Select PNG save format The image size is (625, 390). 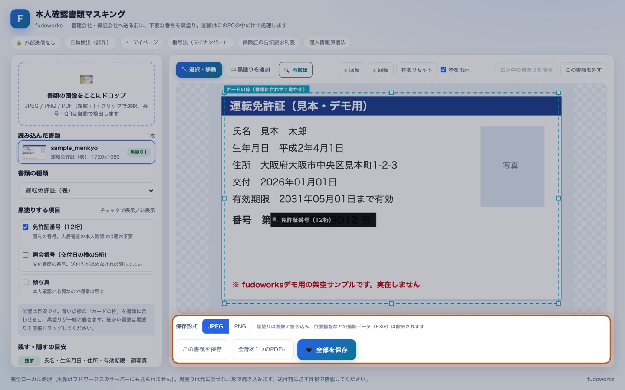240,326
